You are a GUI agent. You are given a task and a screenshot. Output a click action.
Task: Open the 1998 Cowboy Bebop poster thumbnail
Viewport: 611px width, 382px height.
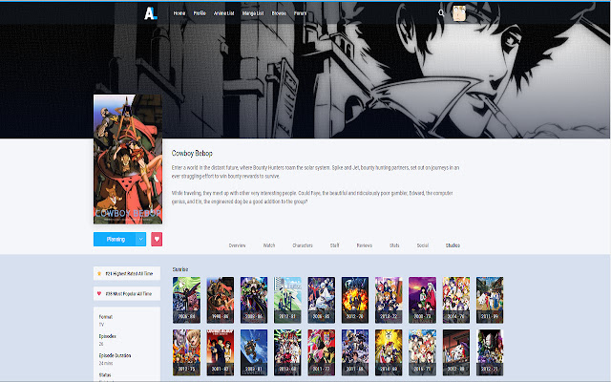pyautogui.click(x=221, y=300)
